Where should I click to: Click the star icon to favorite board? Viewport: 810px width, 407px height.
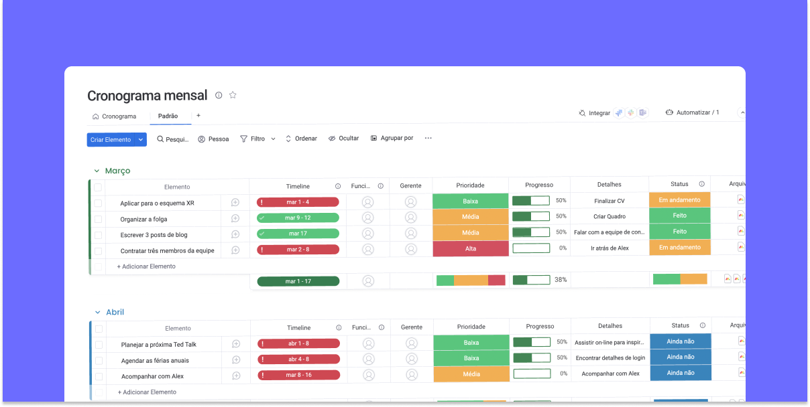233,95
